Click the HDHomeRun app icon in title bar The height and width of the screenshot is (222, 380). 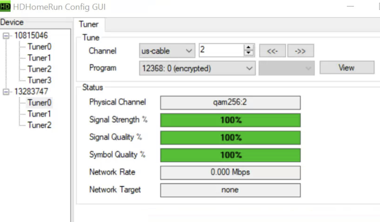5,7
